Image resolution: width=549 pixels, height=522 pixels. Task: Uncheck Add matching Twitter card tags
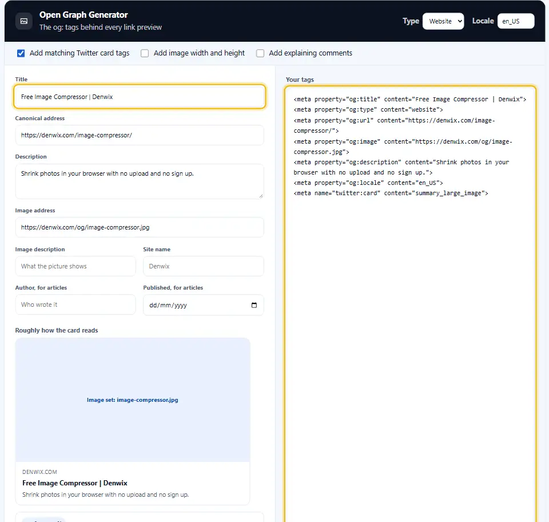click(21, 53)
